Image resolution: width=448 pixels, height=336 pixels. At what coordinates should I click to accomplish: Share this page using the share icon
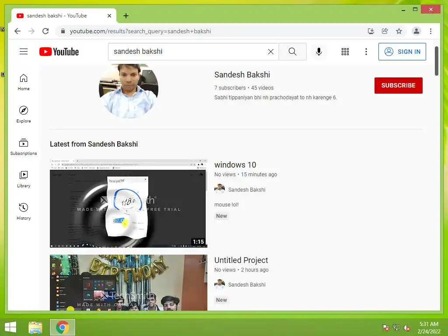pos(385,31)
